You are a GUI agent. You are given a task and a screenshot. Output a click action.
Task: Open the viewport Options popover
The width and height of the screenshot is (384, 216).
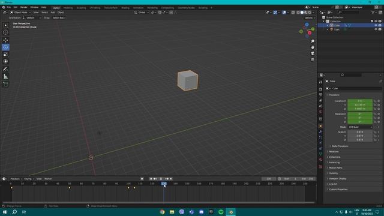pos(310,18)
